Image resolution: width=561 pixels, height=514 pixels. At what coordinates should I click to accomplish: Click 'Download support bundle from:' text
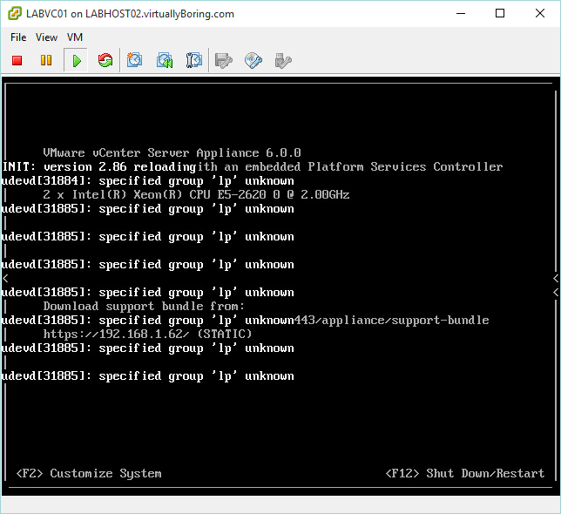(144, 306)
